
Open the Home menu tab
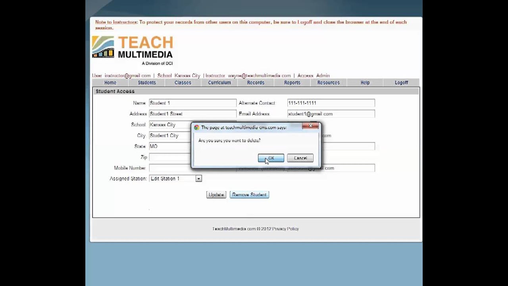tap(110, 83)
